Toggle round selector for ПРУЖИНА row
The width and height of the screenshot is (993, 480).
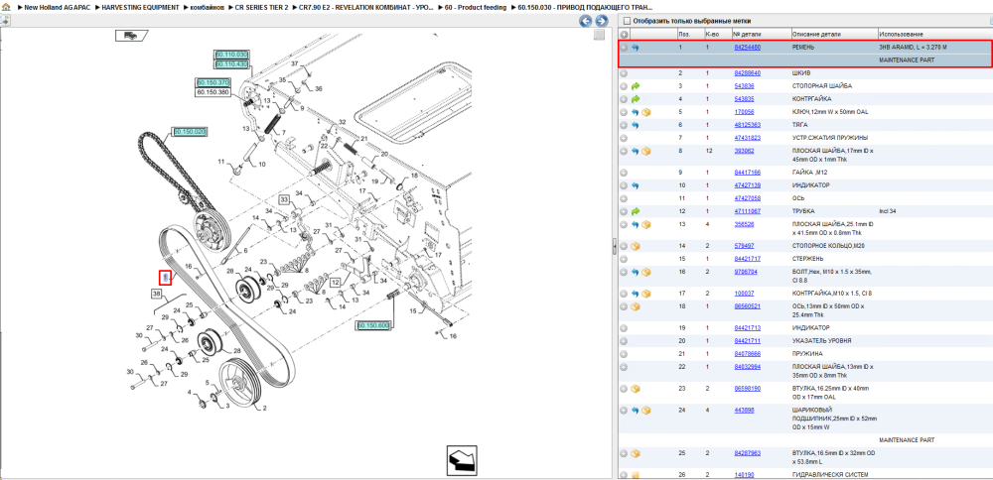click(624, 354)
